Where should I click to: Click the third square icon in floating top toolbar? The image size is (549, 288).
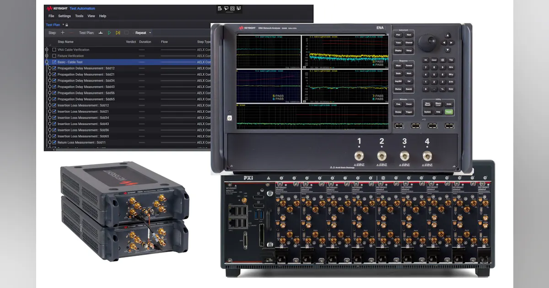[x=232, y=8]
